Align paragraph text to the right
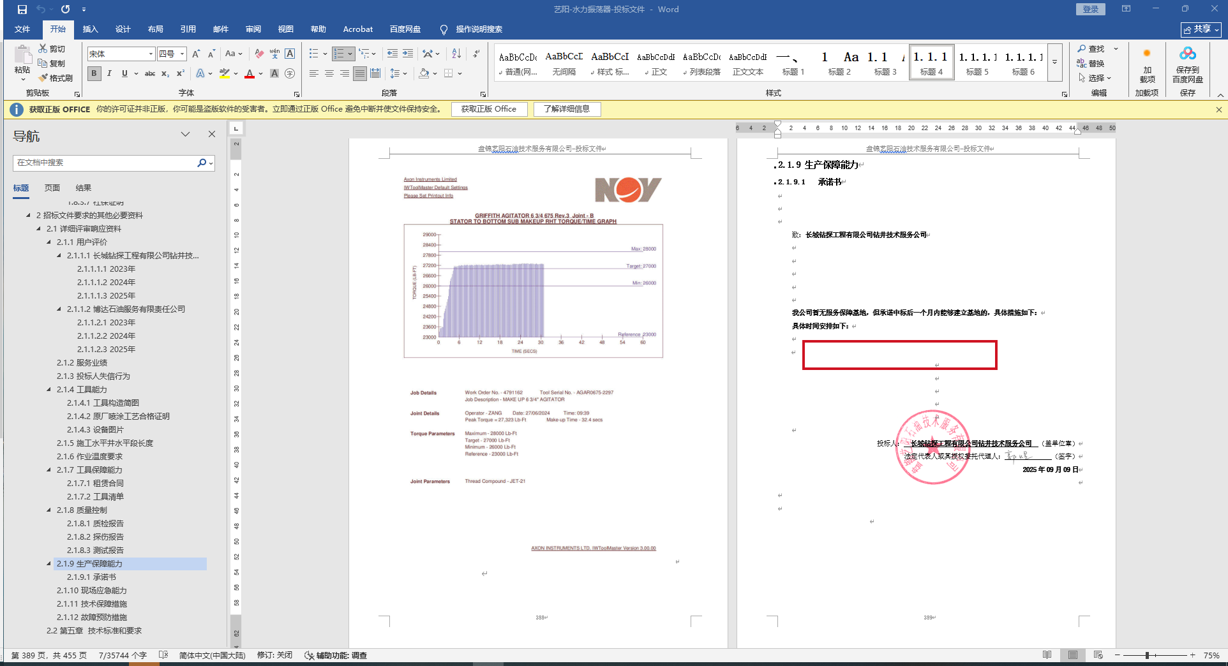The height and width of the screenshot is (666, 1228). point(345,73)
